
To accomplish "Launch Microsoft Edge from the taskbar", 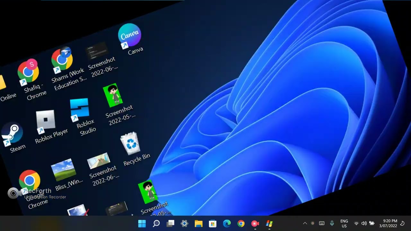I will pos(227,224).
